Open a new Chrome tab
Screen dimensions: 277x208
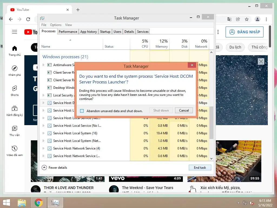click(x=78, y=10)
